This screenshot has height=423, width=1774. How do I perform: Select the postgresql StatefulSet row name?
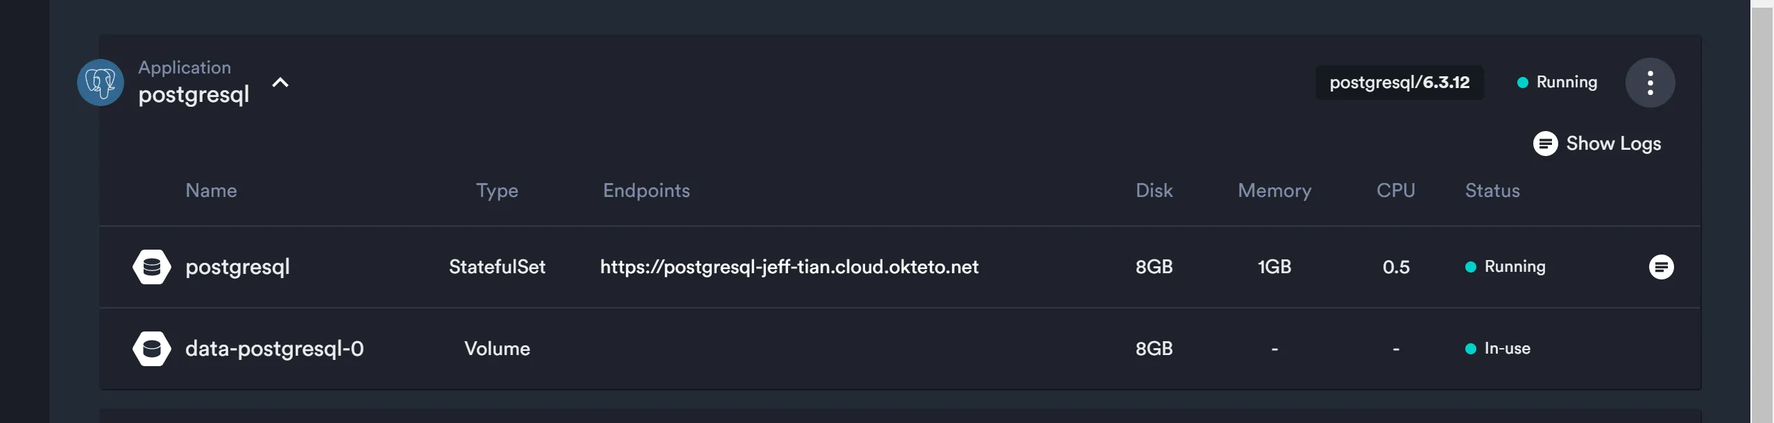click(x=237, y=267)
